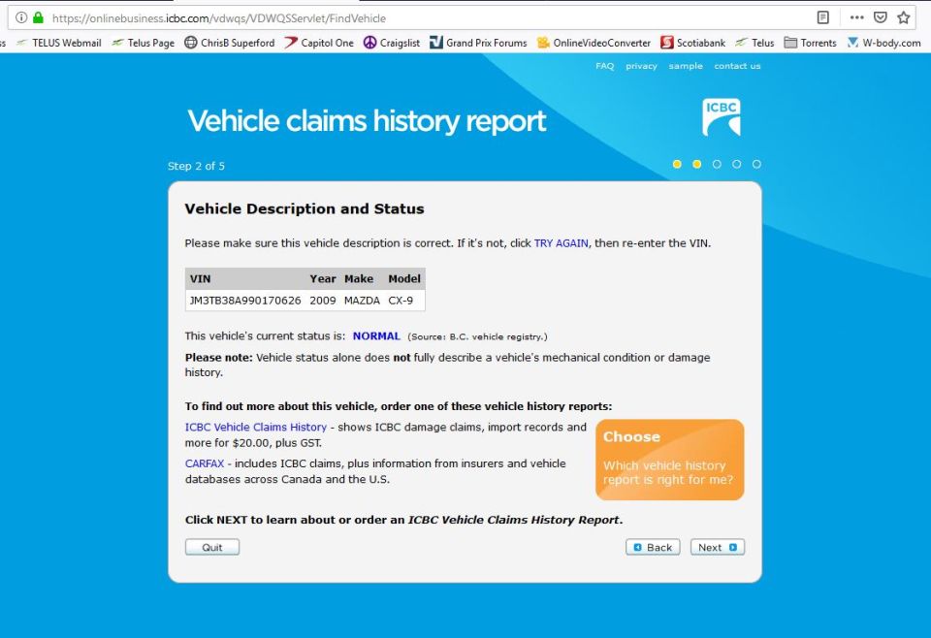This screenshot has height=638, width=931.
Task: Open the Telus Page bookmark
Action: tap(144, 43)
